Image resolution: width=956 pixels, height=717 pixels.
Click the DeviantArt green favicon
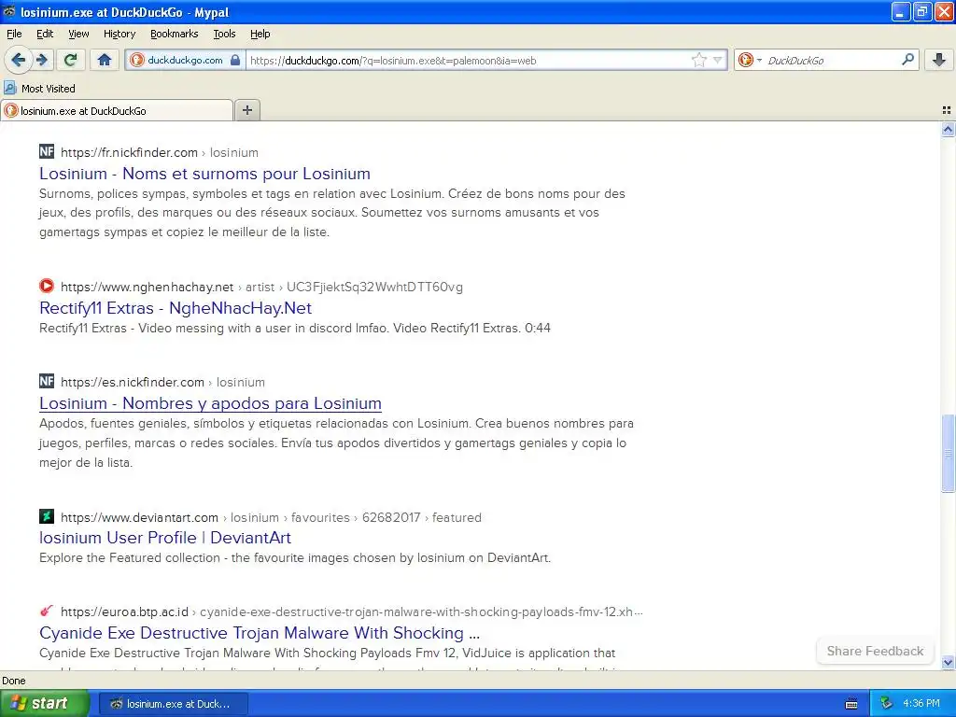(x=47, y=516)
